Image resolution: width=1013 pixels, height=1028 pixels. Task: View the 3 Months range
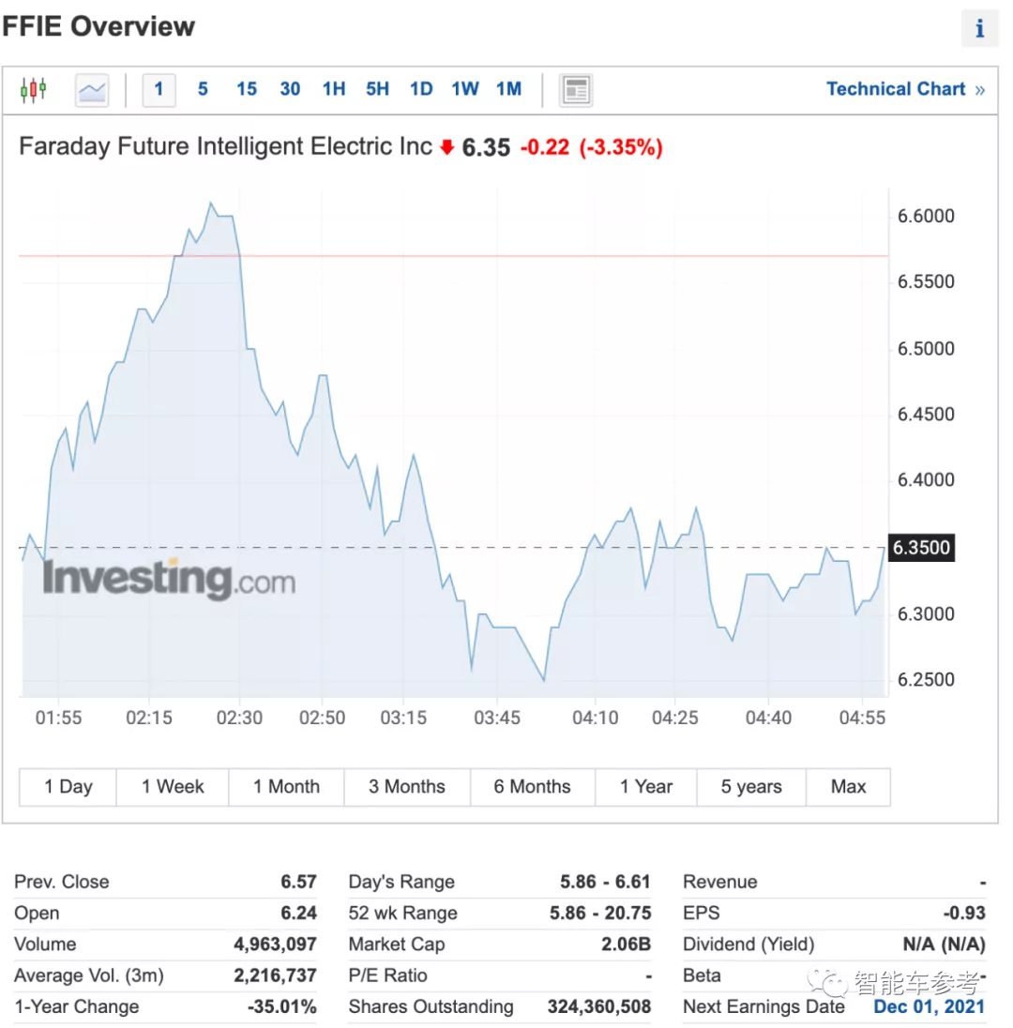(x=407, y=787)
